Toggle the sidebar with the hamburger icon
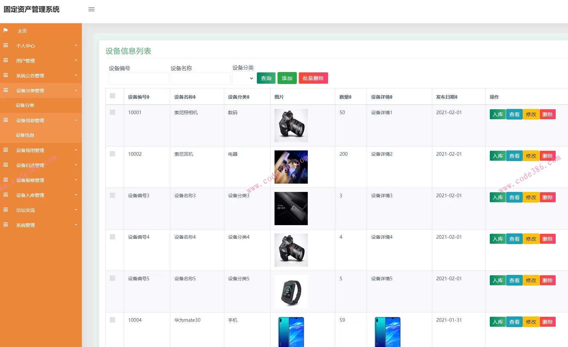 coord(92,9)
